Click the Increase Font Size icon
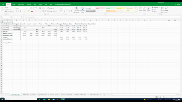This screenshot has width=182, height=102. click(x=31, y=8)
